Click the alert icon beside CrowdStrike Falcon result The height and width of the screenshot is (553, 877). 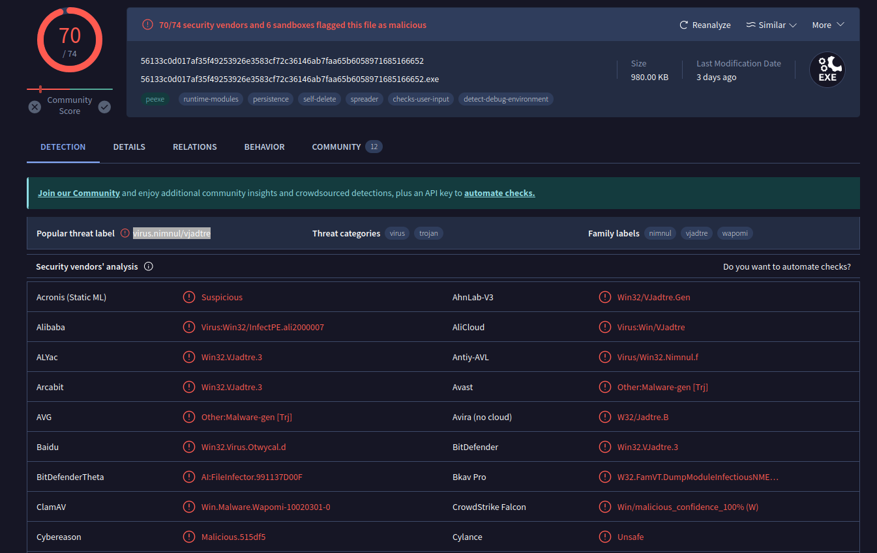[605, 507]
